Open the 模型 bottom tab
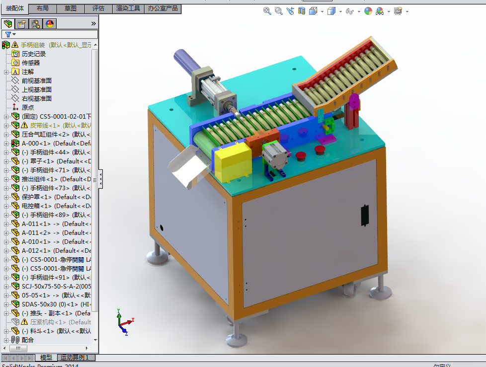This screenshot has height=367, width=486. 46,358
